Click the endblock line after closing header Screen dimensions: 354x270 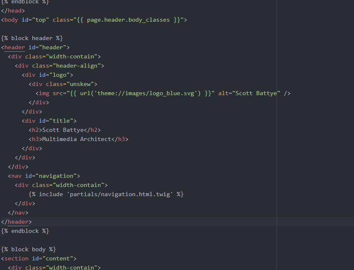pos(25,231)
